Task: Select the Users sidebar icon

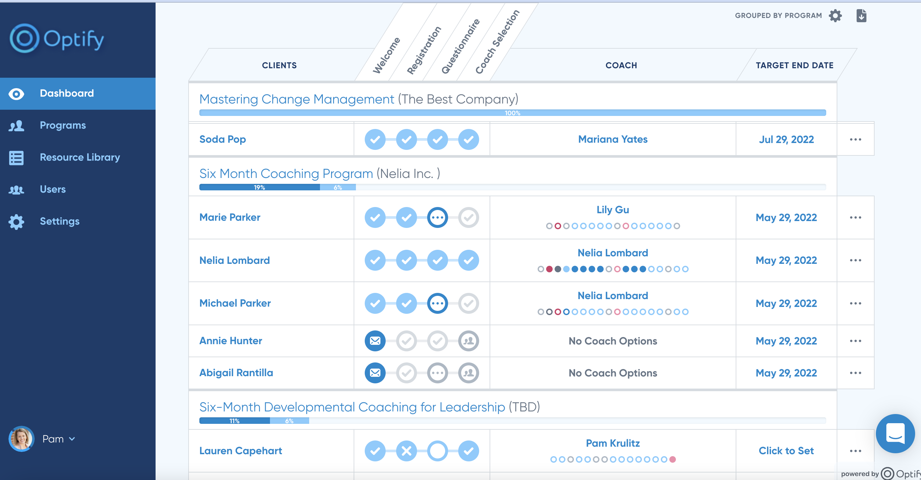Action: point(16,189)
